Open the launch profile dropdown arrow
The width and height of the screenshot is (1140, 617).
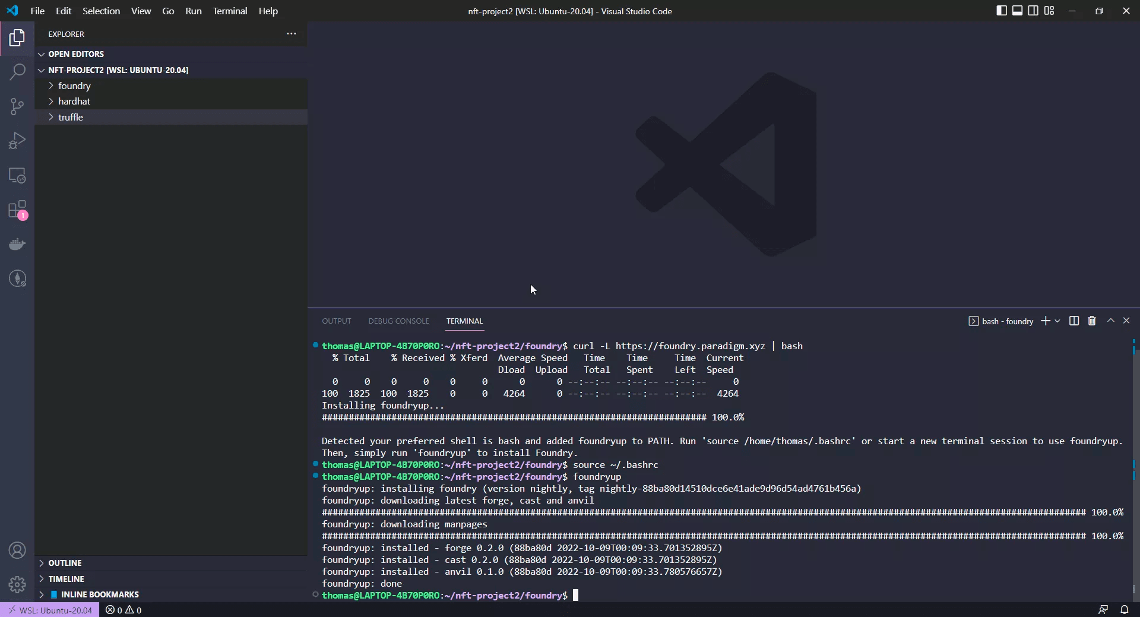pyautogui.click(x=1057, y=321)
